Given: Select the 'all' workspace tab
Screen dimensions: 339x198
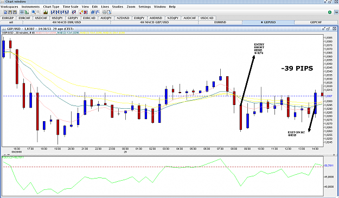Looking at the screenshot, I should [11, 22].
